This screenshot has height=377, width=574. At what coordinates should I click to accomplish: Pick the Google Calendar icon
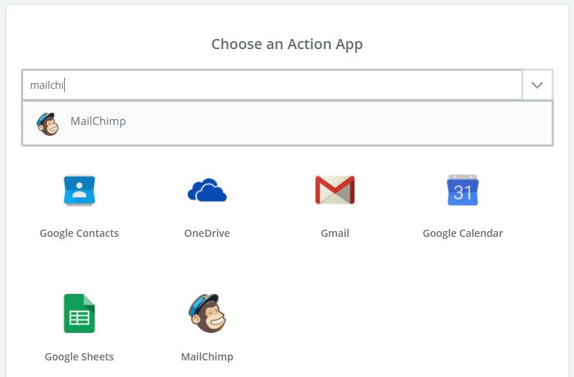point(463,190)
